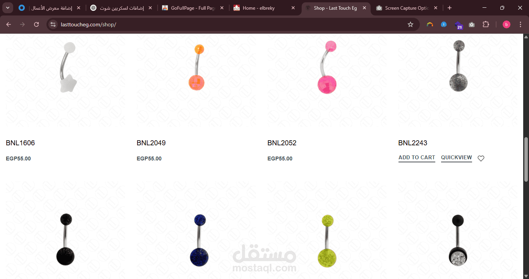Open a new browser tab
529x279 pixels.
click(x=449, y=8)
